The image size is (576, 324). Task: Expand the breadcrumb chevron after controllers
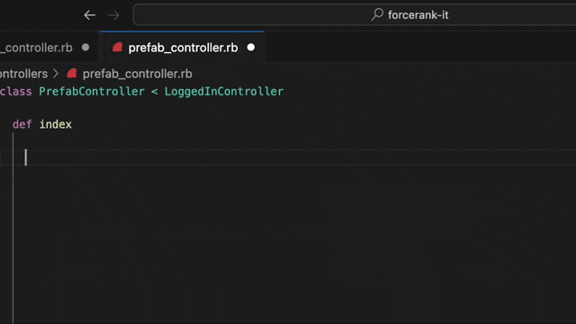pos(56,74)
